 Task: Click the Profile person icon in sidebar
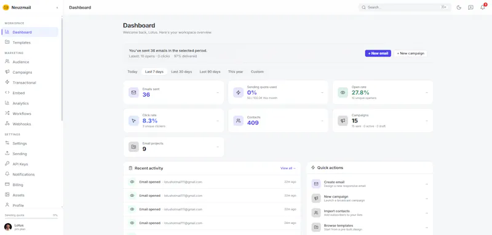(x=7, y=205)
